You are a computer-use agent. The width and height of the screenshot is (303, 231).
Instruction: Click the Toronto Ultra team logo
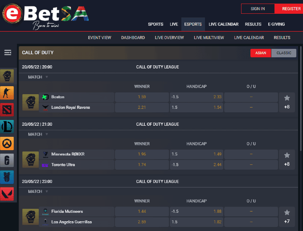[45, 165]
